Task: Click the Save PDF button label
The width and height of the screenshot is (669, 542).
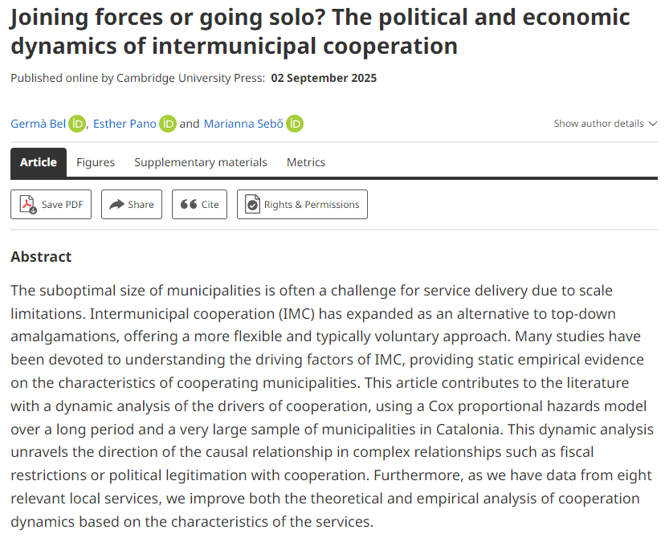Action: point(63,205)
